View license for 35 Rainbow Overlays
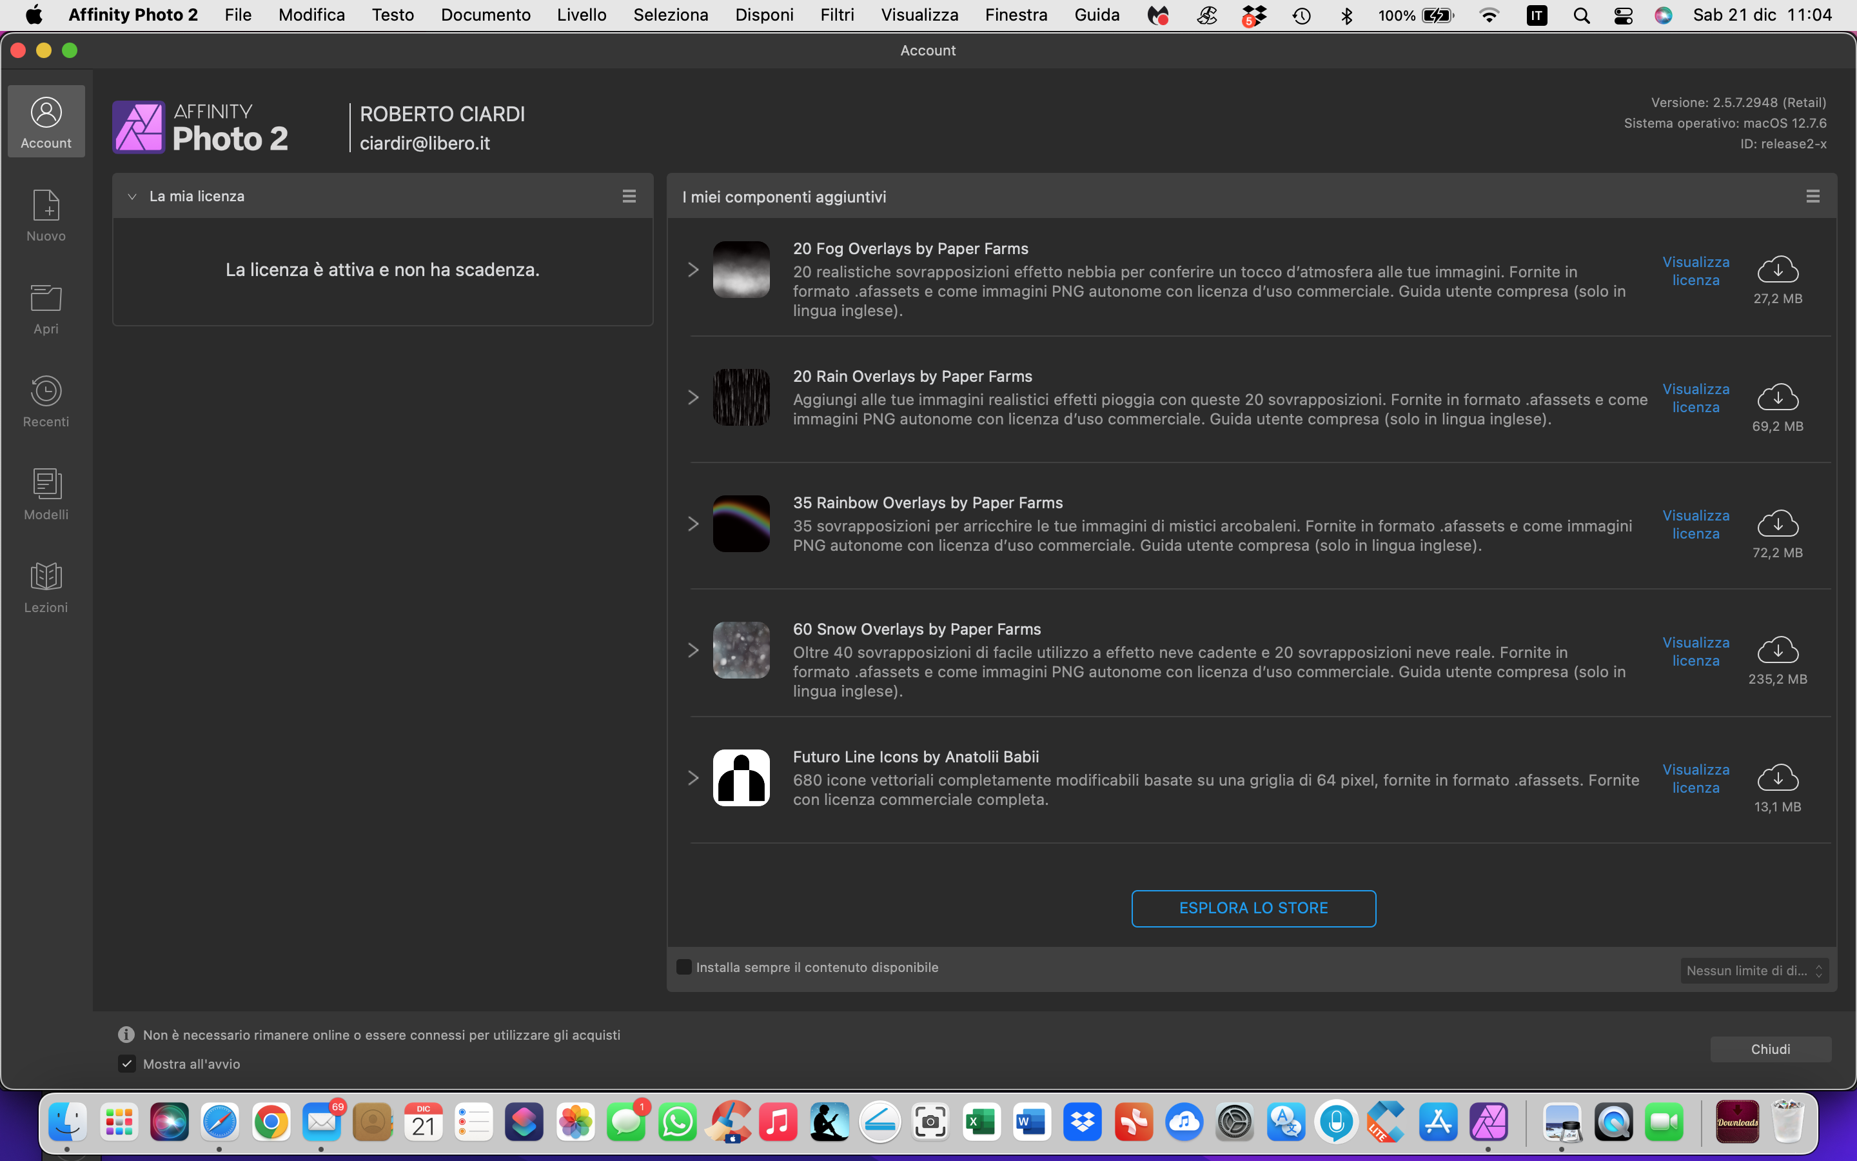The width and height of the screenshot is (1857, 1161). click(x=1696, y=524)
